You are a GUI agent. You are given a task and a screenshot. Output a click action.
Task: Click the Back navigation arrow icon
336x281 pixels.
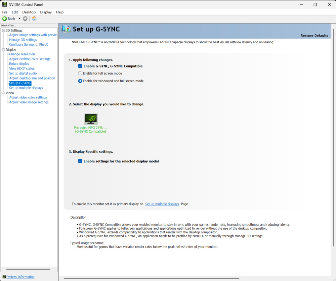tap(5, 18)
